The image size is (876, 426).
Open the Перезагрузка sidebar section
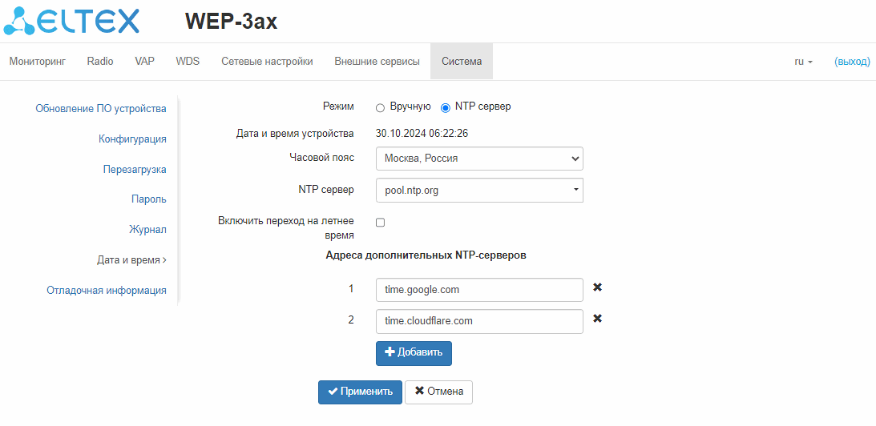pyautogui.click(x=135, y=170)
